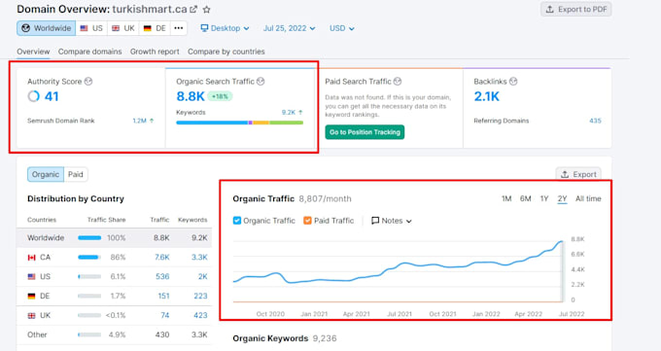Click the Export to PDF button
Viewport: 661px width, 351px height.
pos(575,10)
